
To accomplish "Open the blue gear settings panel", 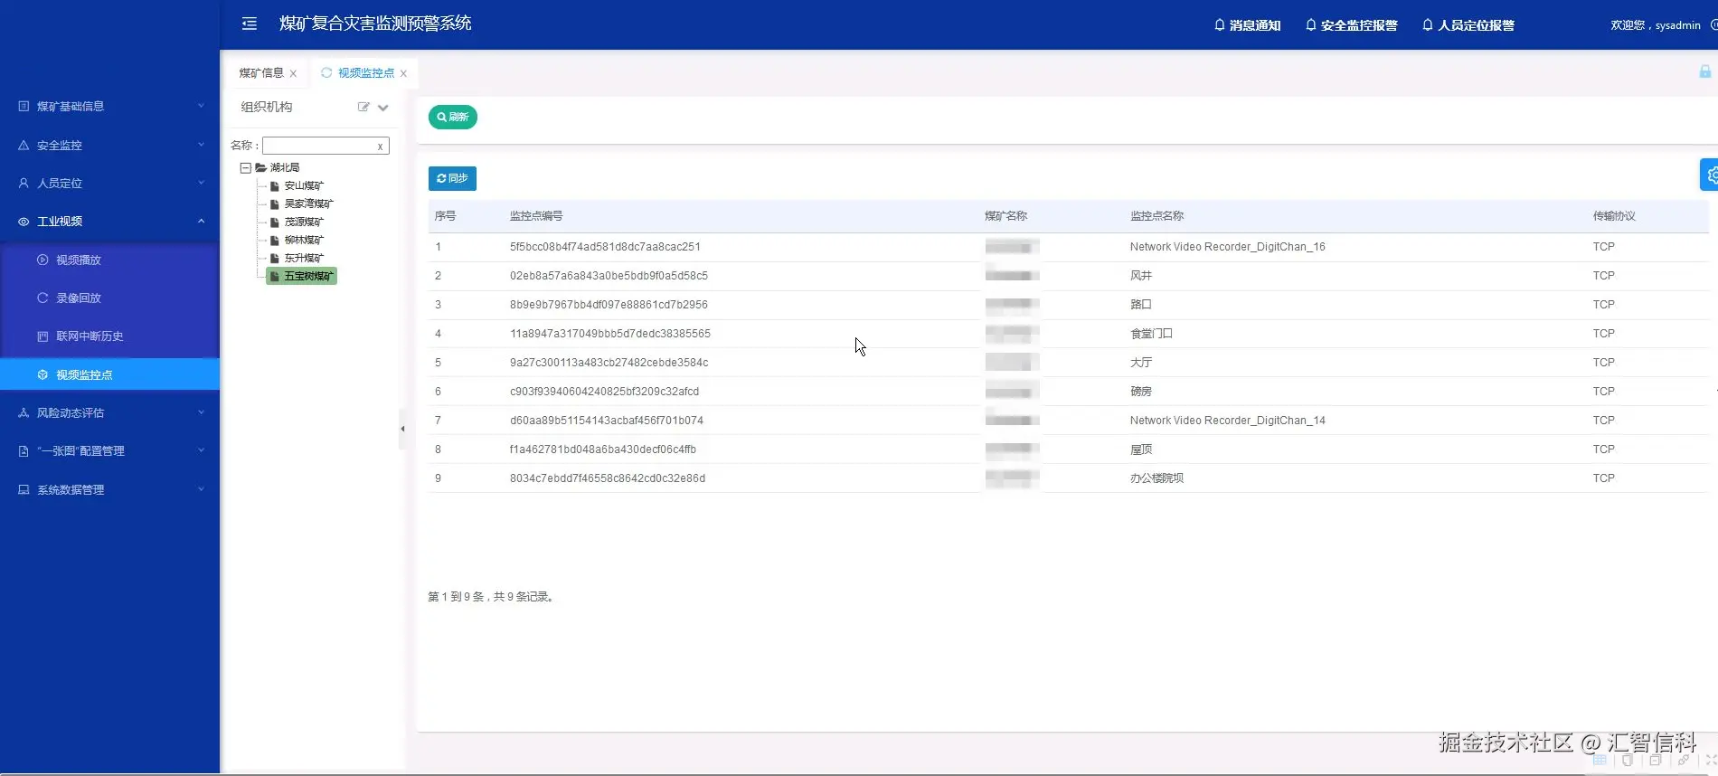I will pos(1710,175).
